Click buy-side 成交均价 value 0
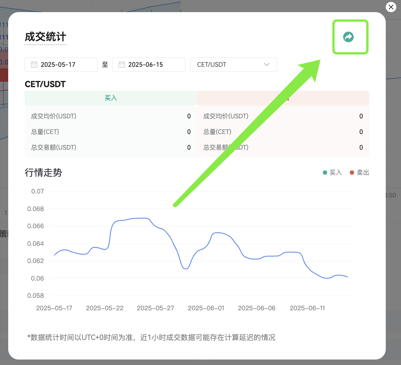The image size is (401, 365). (189, 116)
